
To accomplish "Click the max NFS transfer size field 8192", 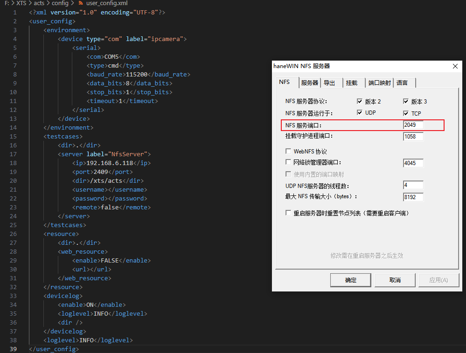I will (x=413, y=197).
